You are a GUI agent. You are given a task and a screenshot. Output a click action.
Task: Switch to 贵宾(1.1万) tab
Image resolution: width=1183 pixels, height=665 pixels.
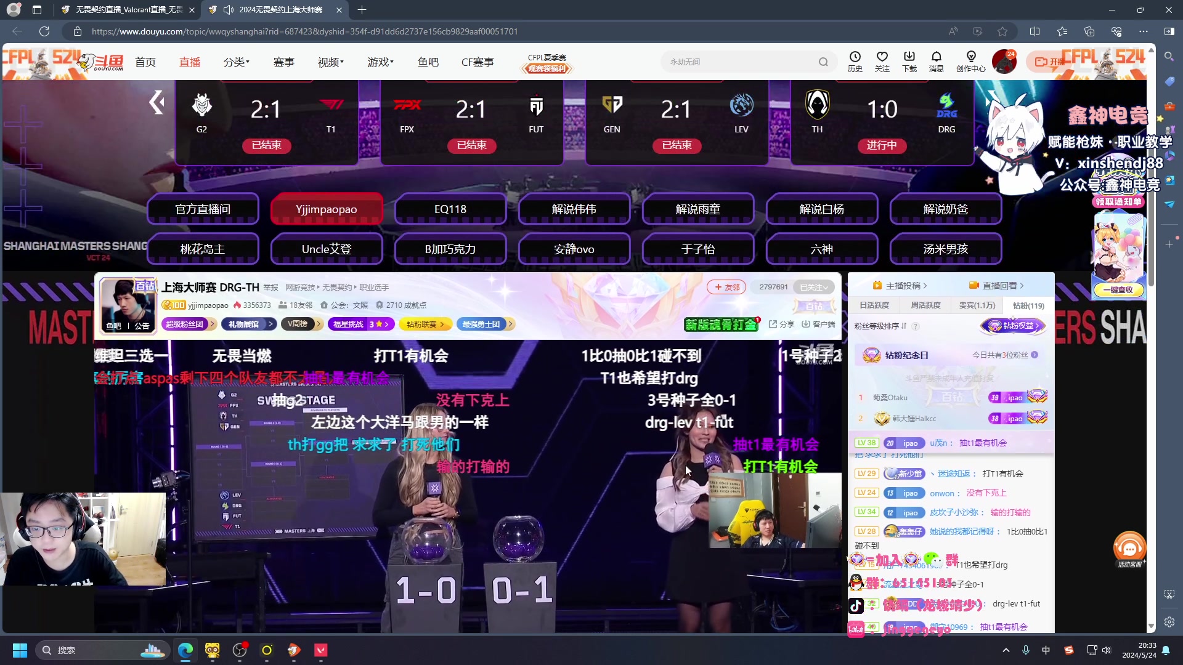[977, 305]
